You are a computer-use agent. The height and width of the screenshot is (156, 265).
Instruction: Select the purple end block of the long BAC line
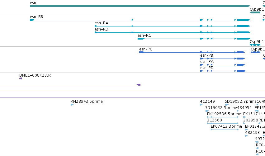pos(139,85)
